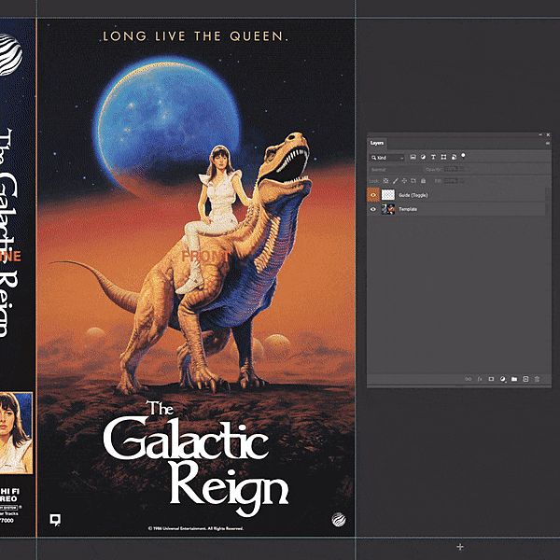
Task: Click the striped globe logo bottom-right of cover
Action: (x=338, y=520)
